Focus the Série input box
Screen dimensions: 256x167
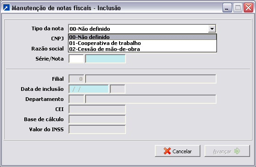(x=76, y=59)
